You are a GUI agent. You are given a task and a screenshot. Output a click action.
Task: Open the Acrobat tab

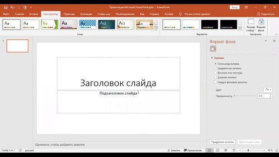pyautogui.click(x=169, y=14)
